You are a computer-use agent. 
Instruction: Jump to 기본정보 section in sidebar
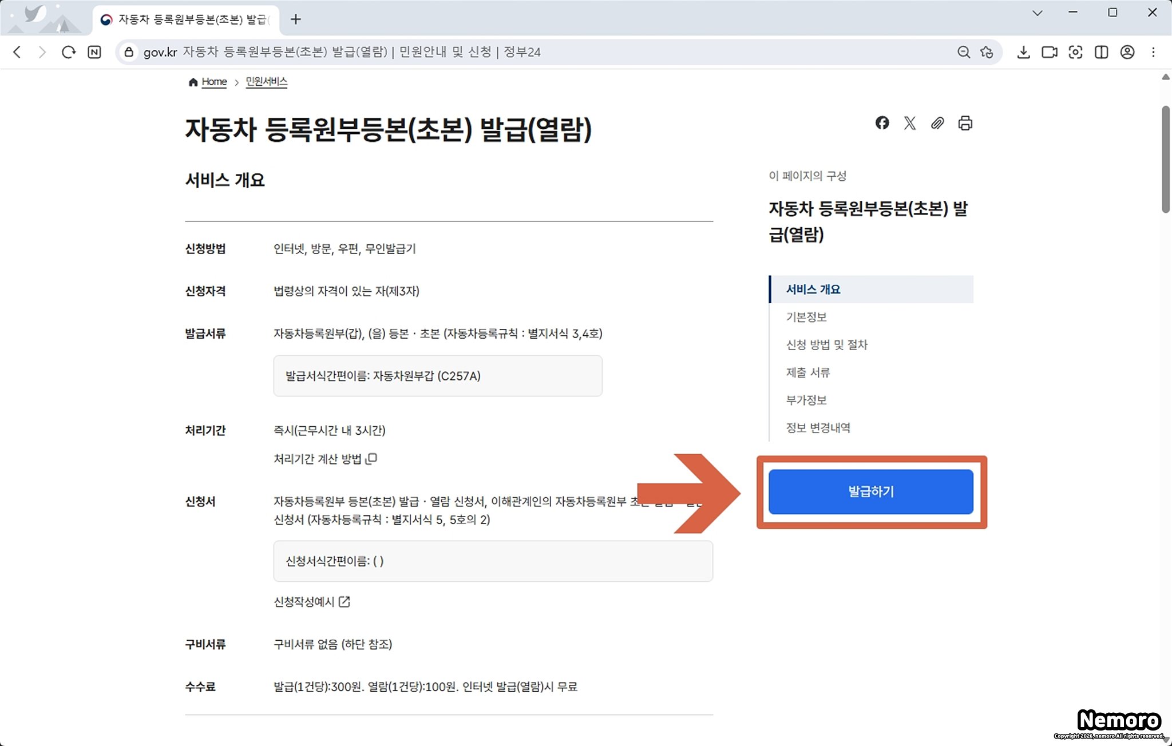(806, 317)
